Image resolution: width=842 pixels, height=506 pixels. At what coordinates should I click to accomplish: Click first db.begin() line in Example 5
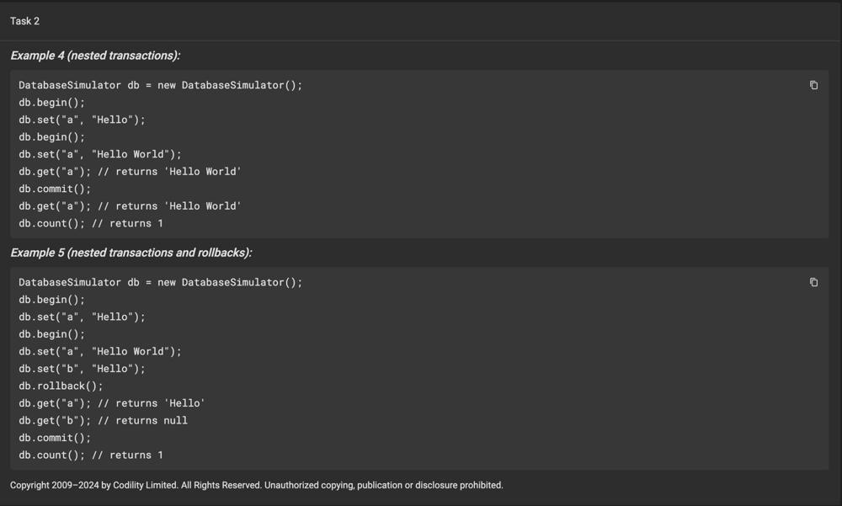click(x=52, y=300)
